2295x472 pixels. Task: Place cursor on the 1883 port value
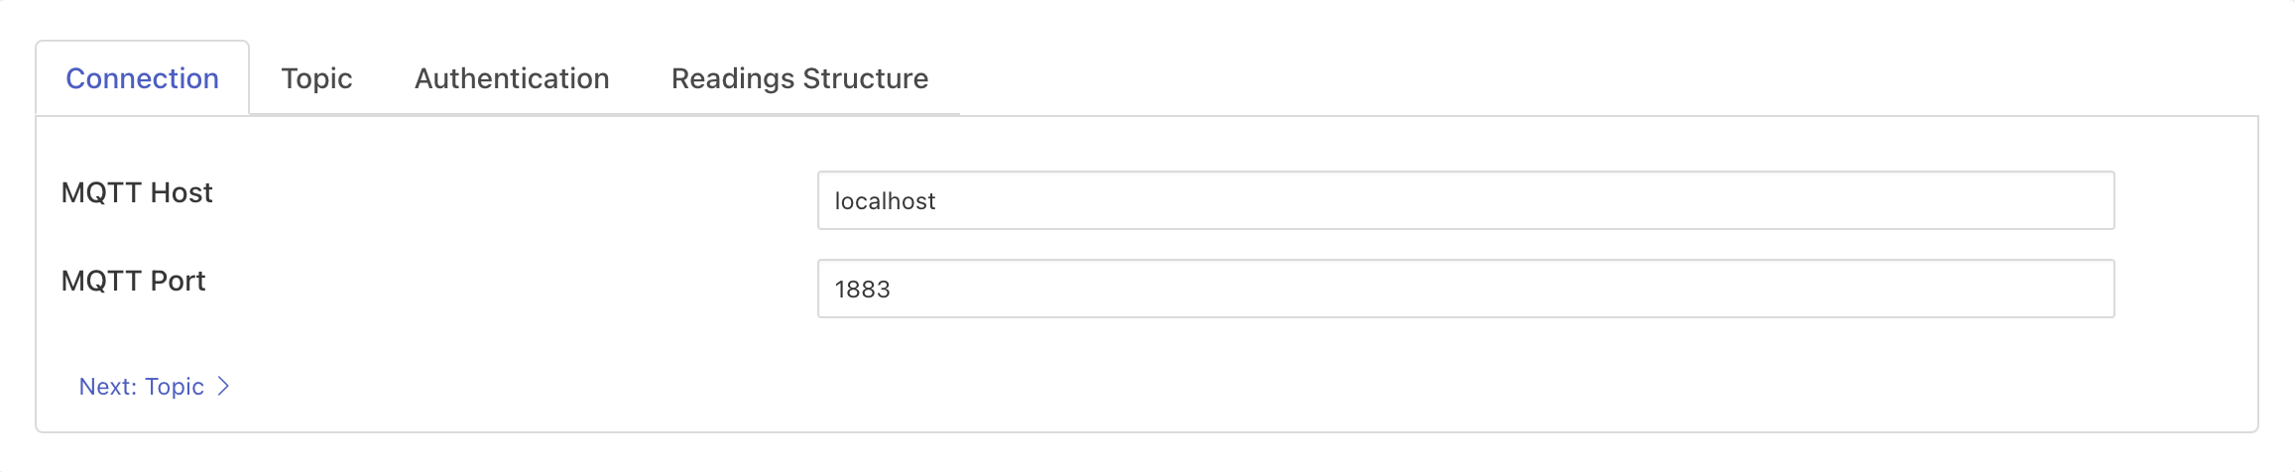pyautogui.click(x=862, y=290)
